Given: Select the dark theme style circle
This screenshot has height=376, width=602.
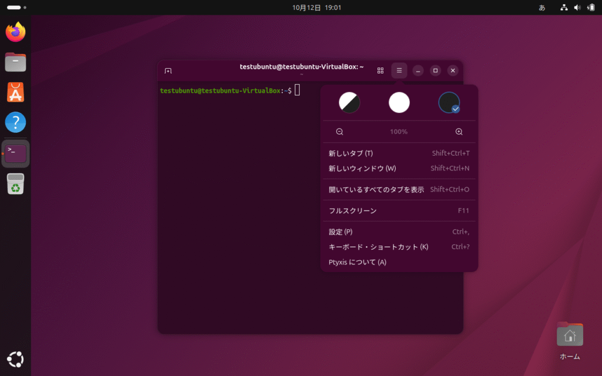Looking at the screenshot, I should [449, 103].
